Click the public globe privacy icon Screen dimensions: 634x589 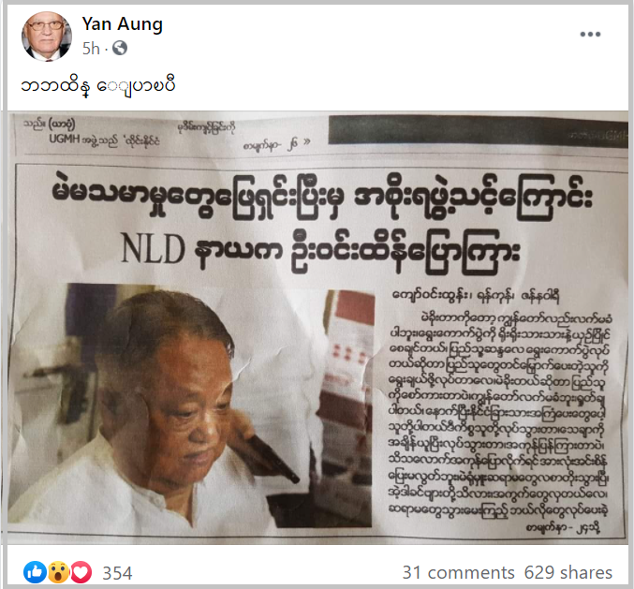[120, 48]
